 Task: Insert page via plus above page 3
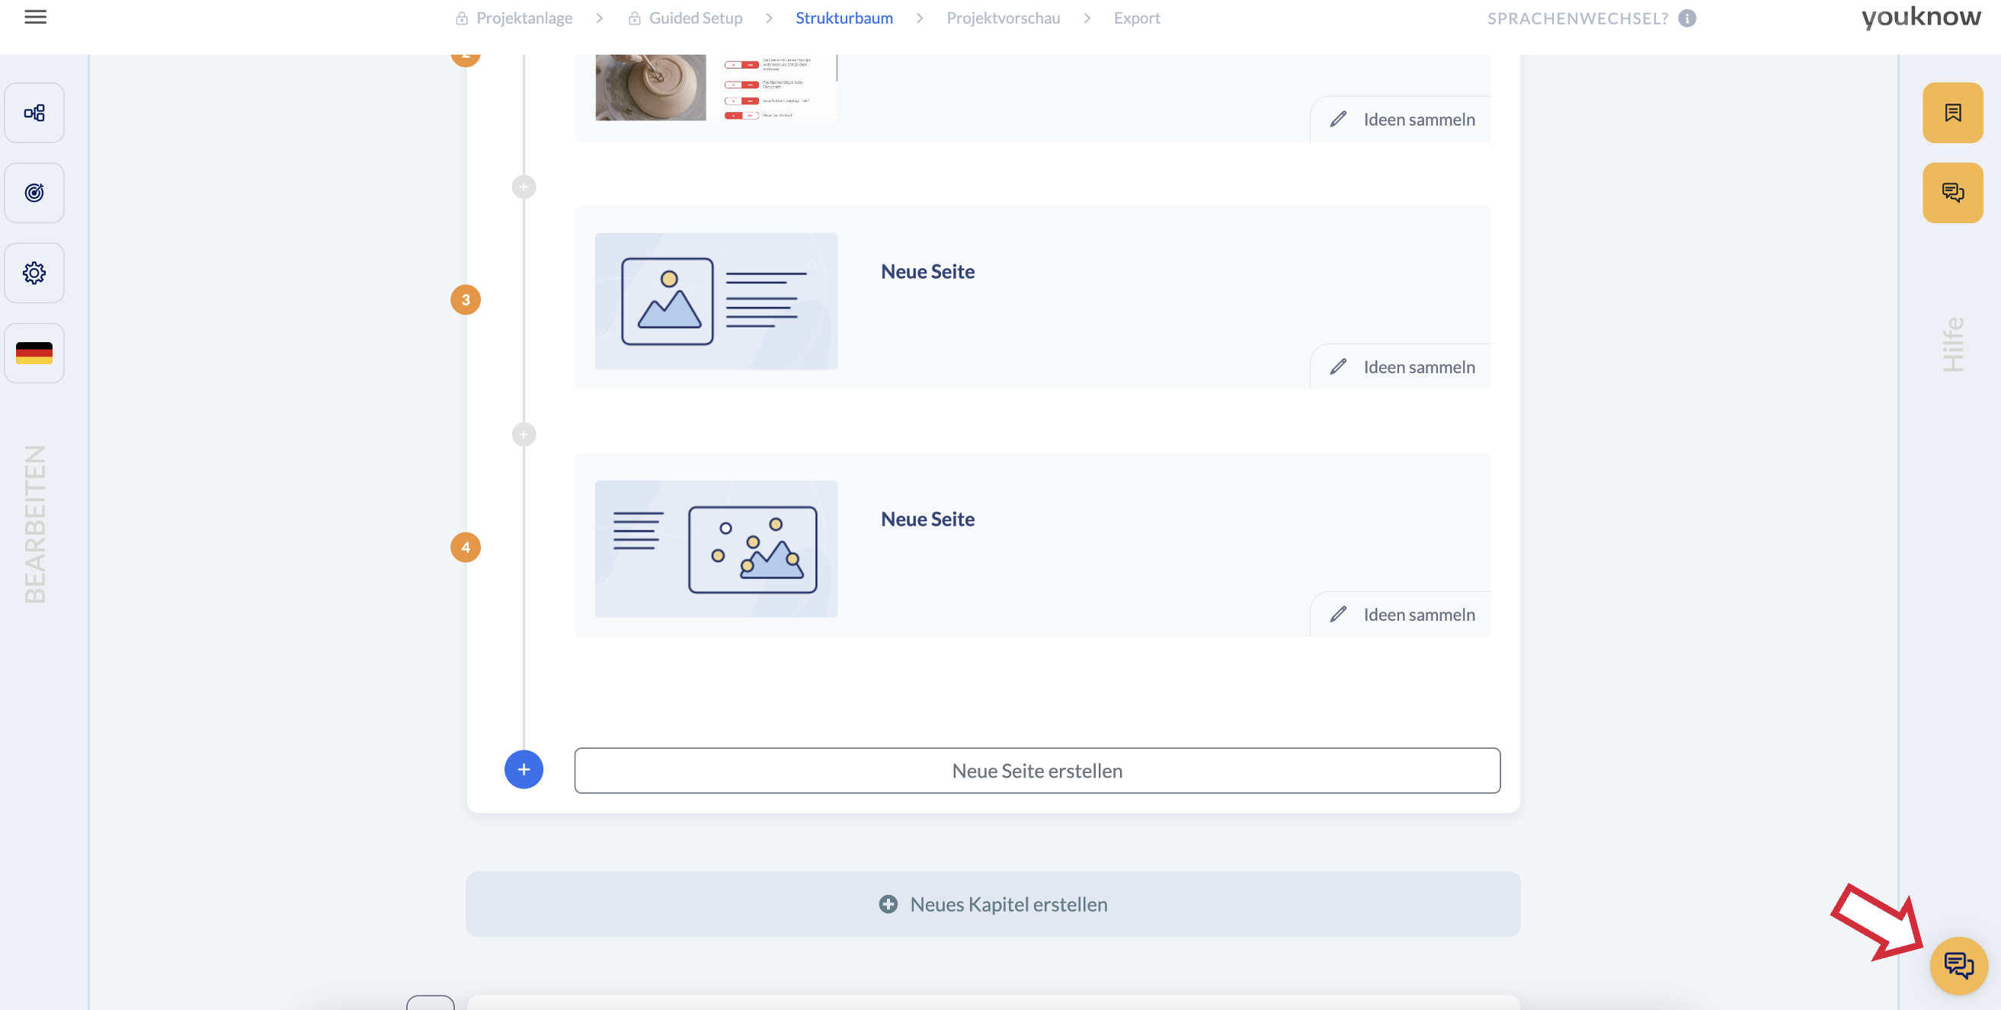pyautogui.click(x=523, y=187)
